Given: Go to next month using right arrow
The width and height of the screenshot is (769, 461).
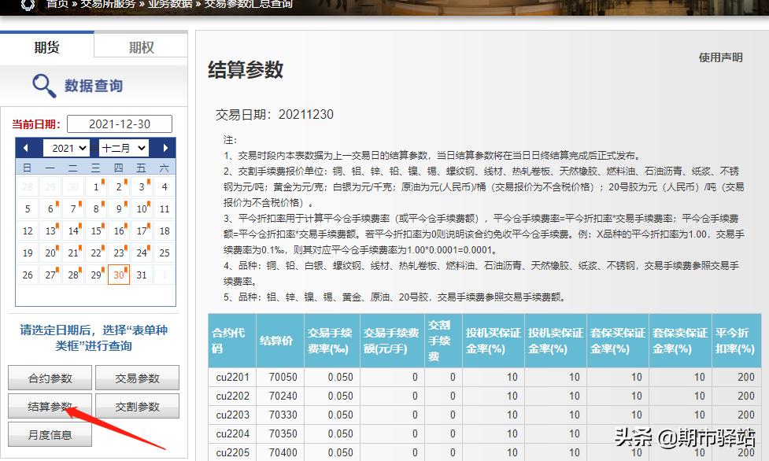Looking at the screenshot, I should pyautogui.click(x=165, y=148).
